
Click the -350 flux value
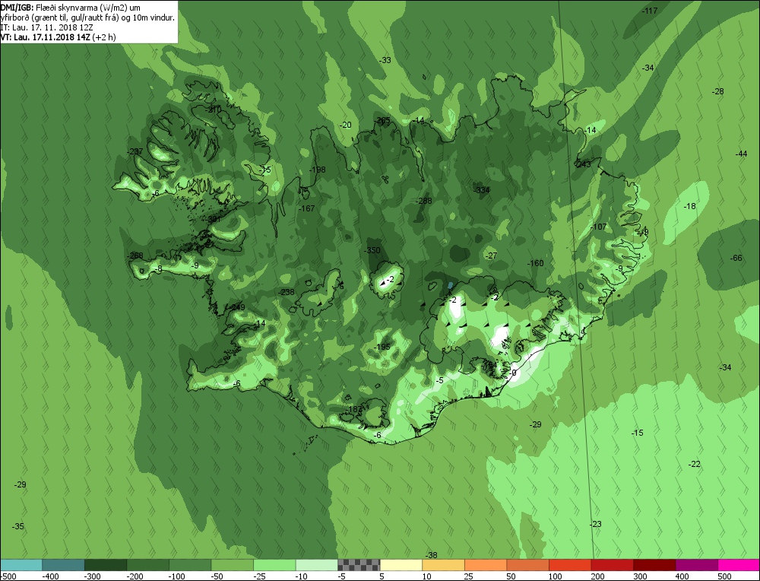pyautogui.click(x=372, y=250)
